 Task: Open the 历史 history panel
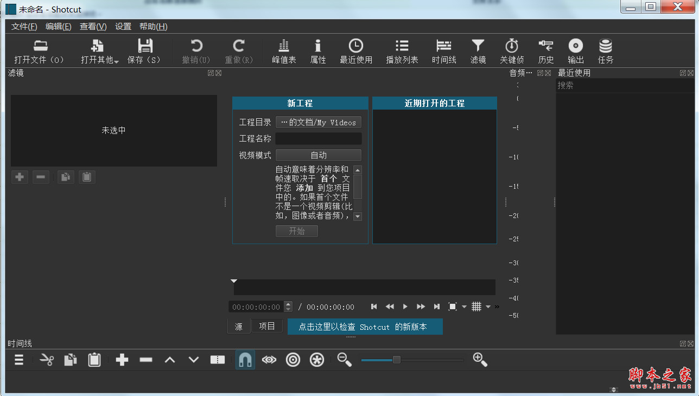pyautogui.click(x=545, y=50)
